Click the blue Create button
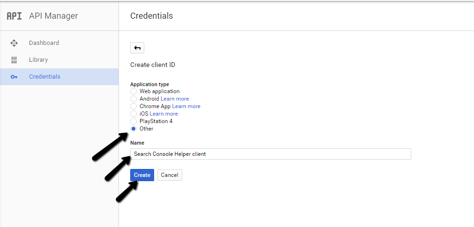This screenshot has height=227, width=474. click(142, 175)
